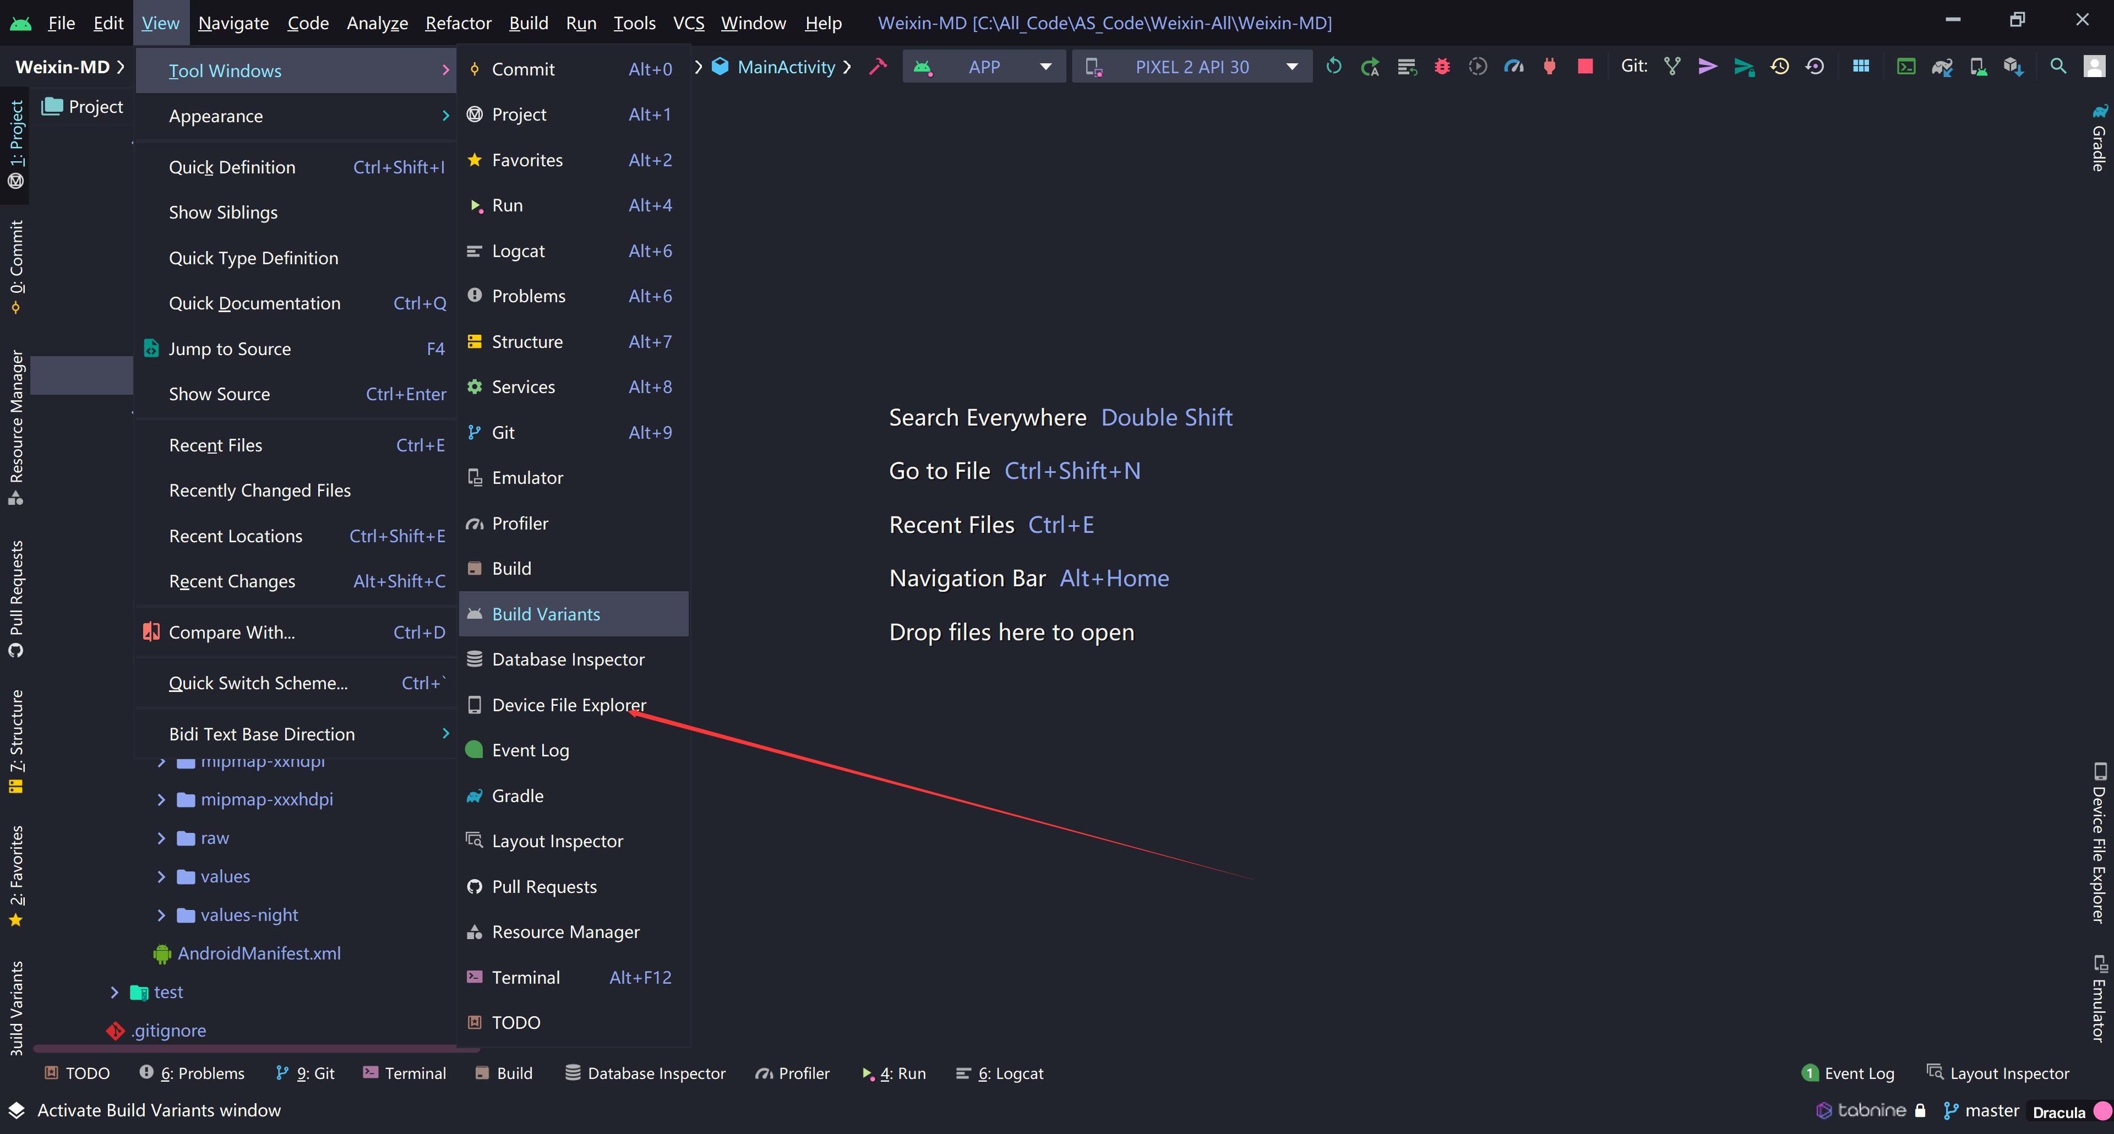Select AndroidManifest.xml in project tree
This screenshot has width=2114, height=1134.
tap(259, 953)
